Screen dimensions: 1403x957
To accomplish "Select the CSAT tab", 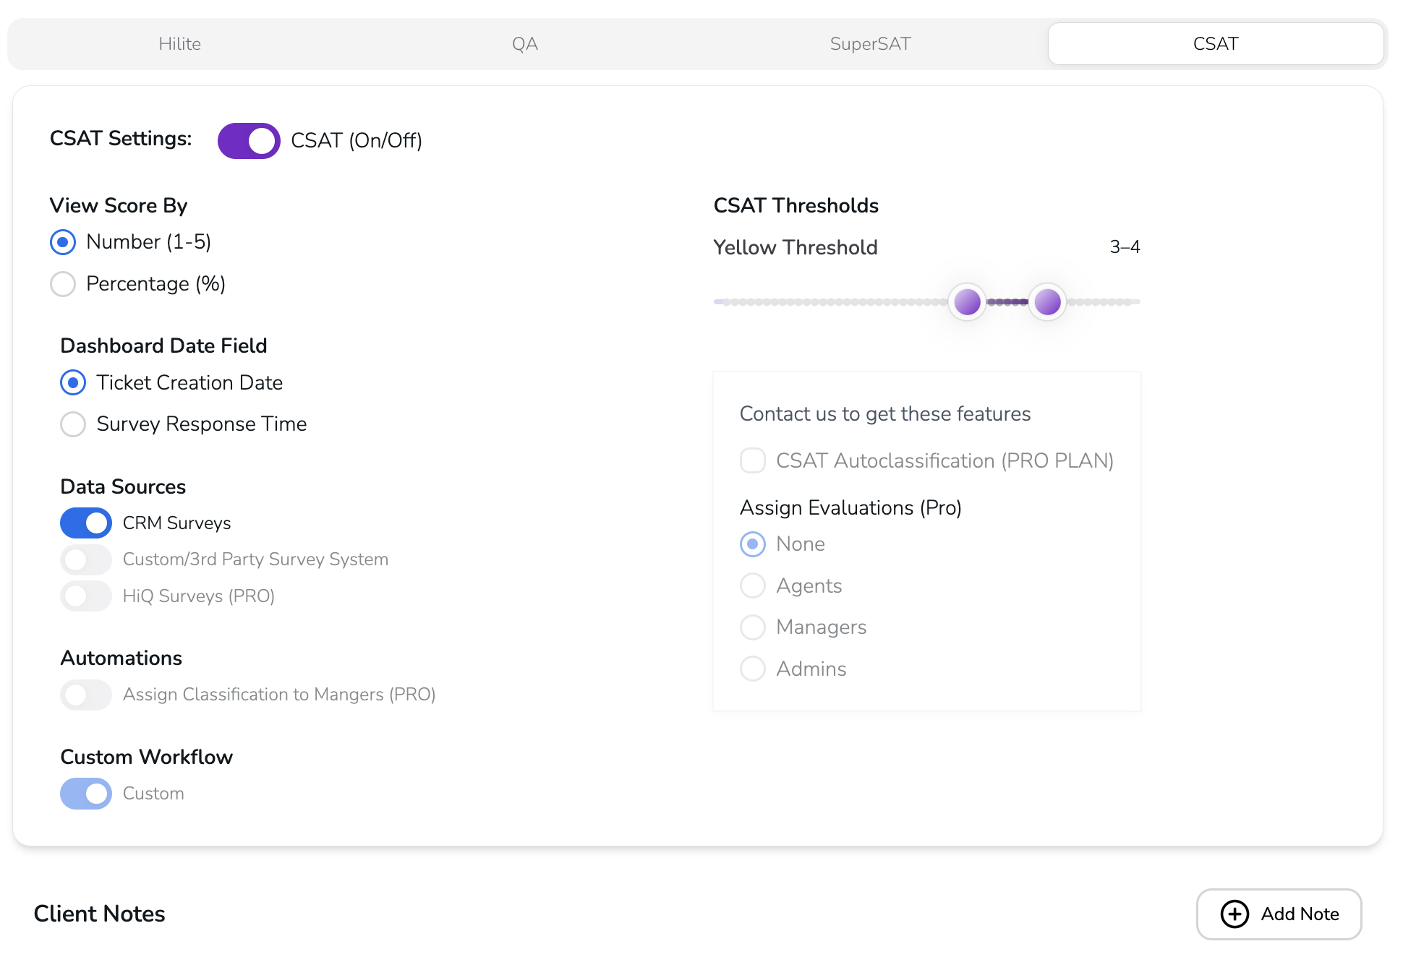I will pyautogui.click(x=1215, y=44).
